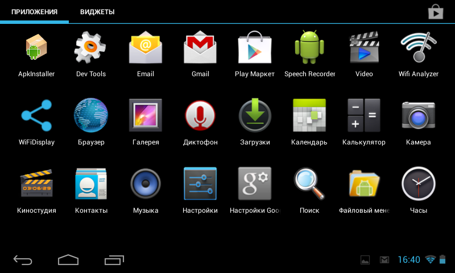Open the Email app

tap(146, 47)
